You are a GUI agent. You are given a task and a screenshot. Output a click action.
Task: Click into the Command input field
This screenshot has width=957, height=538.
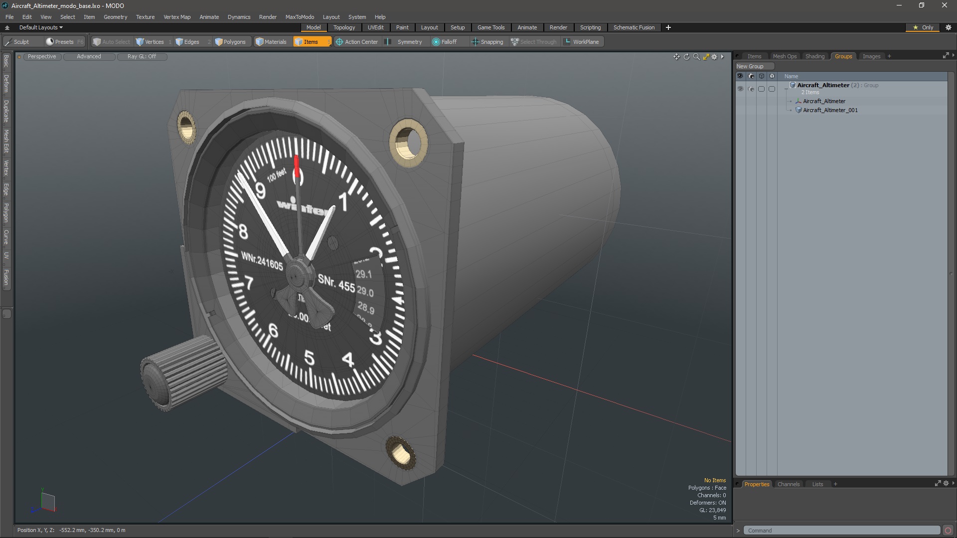click(x=841, y=531)
